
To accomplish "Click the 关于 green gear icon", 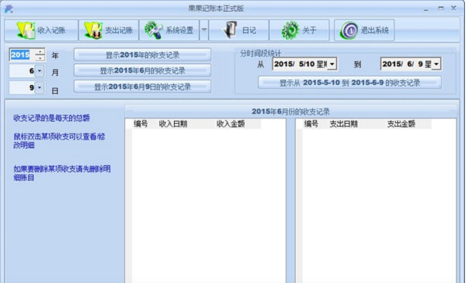I will coord(290,30).
